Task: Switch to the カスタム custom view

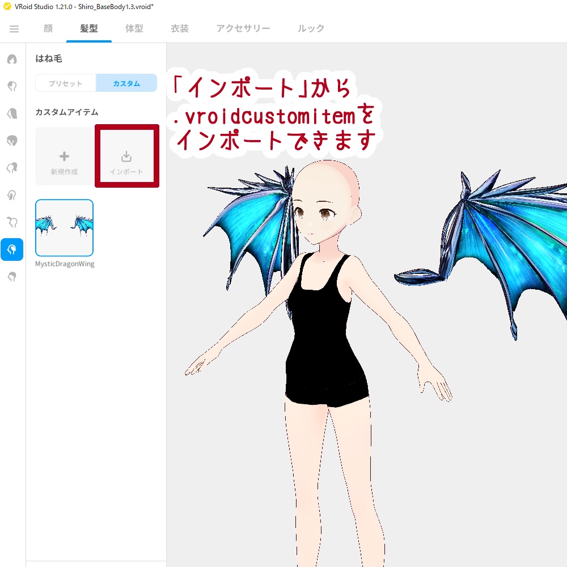Action: (x=126, y=82)
